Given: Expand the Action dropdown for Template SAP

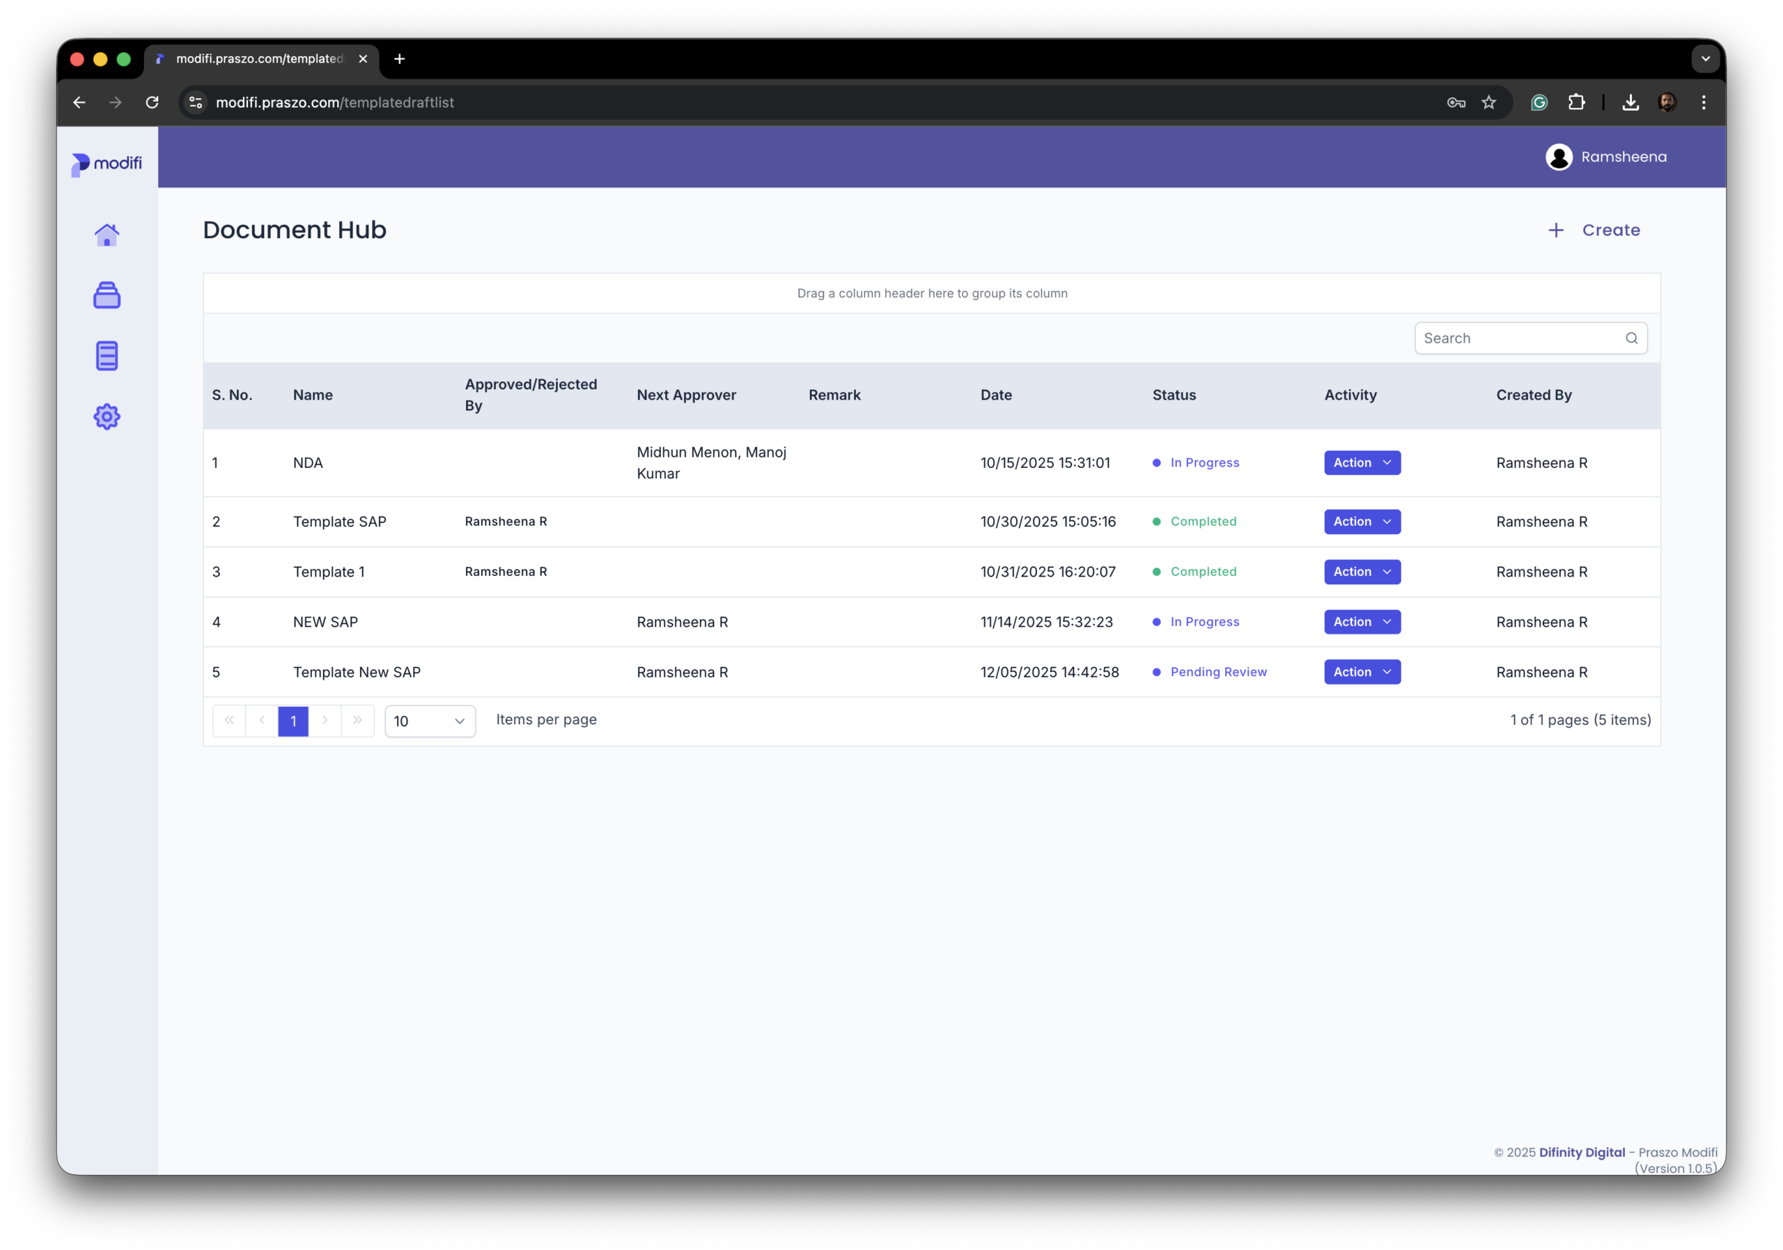Looking at the screenshot, I should [x=1362, y=522].
